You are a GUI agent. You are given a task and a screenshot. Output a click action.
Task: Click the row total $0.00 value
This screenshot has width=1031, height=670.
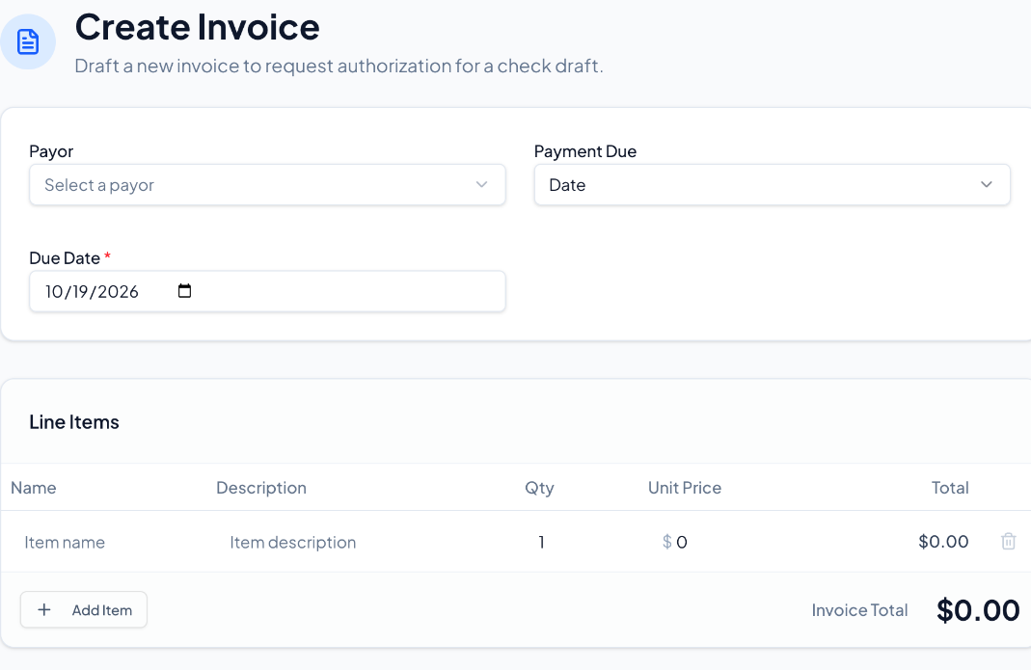pos(943,541)
